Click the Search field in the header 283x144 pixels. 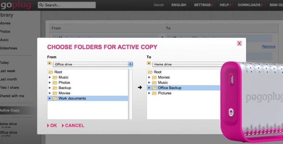[x=67, y=5]
